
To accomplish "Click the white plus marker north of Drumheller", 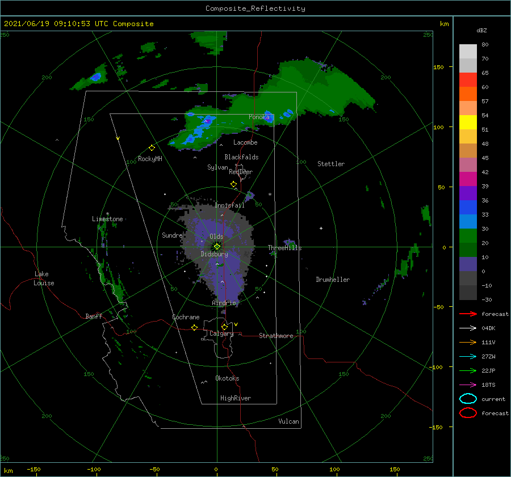I will point(321,228).
